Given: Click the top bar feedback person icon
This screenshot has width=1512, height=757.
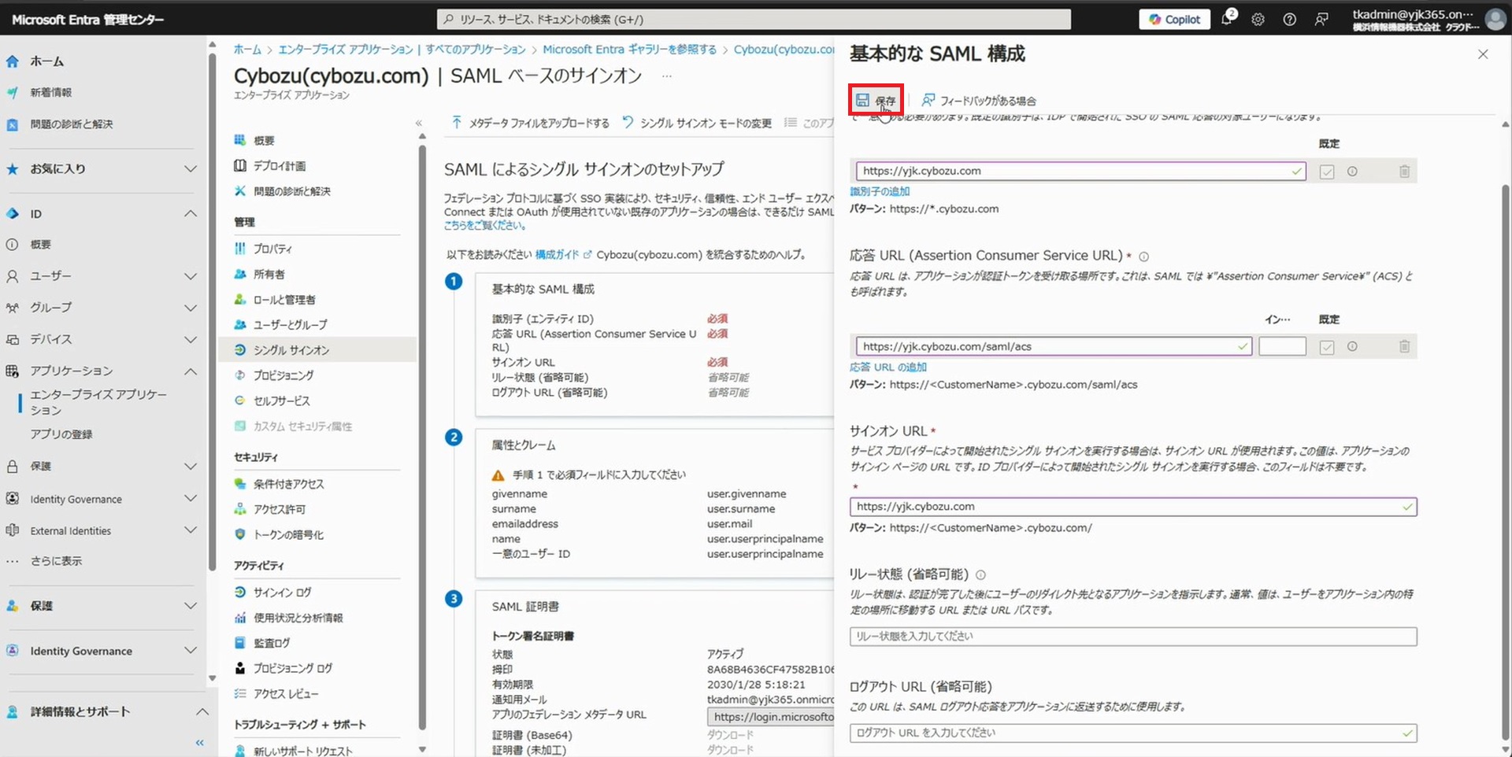Looking at the screenshot, I should point(1321,20).
